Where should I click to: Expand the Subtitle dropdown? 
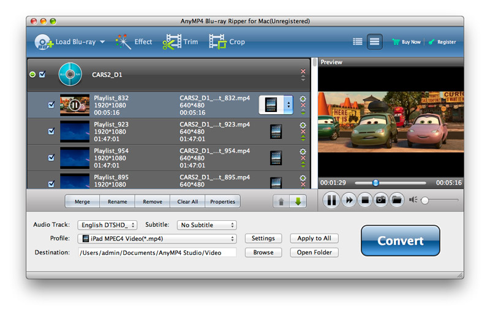coord(206,225)
